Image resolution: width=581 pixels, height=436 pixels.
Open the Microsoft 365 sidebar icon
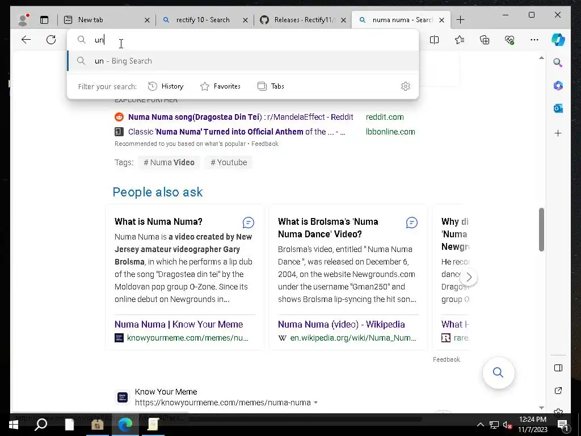pos(558,86)
